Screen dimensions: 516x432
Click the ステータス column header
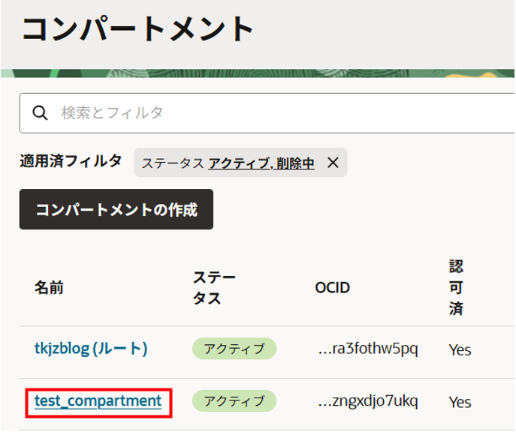click(214, 288)
